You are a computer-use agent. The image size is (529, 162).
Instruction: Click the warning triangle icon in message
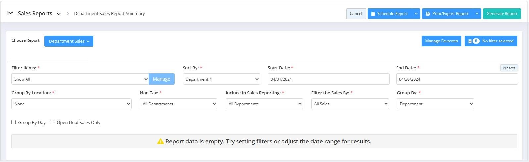(160, 142)
